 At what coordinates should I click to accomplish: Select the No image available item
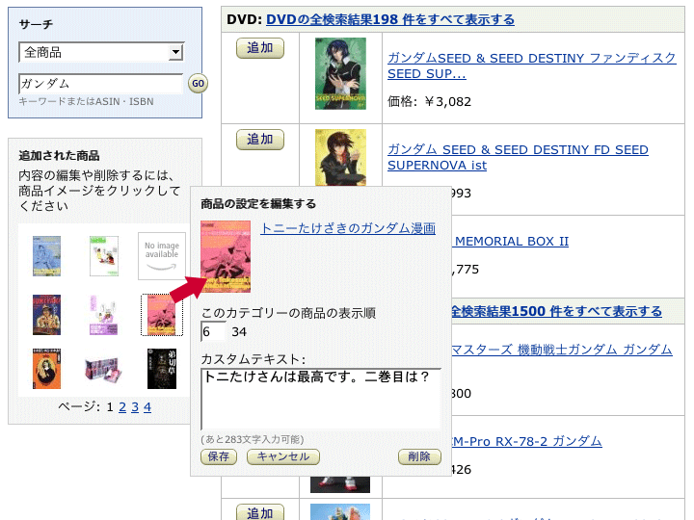162,256
